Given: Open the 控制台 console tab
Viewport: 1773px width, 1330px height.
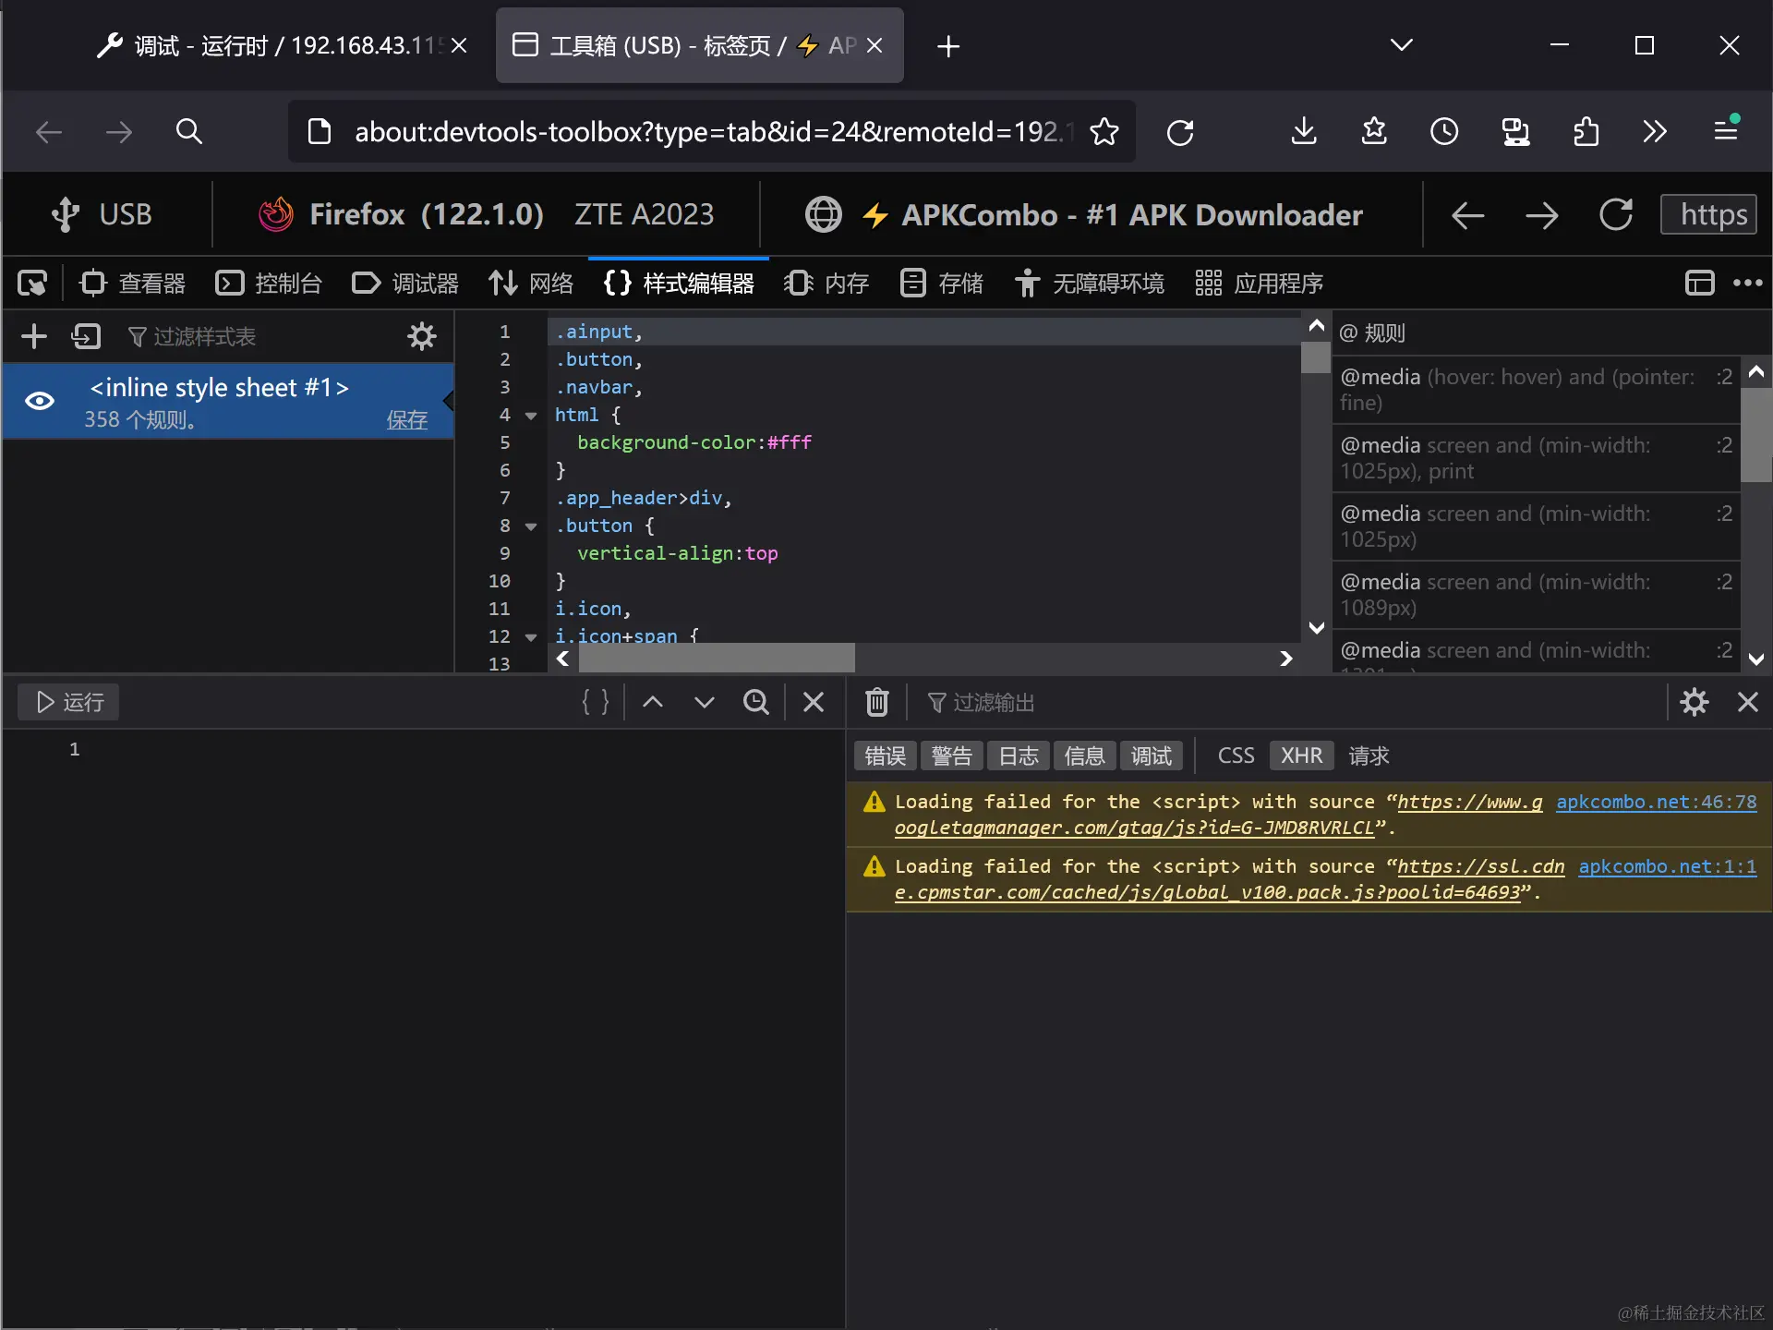Looking at the screenshot, I should 269,284.
